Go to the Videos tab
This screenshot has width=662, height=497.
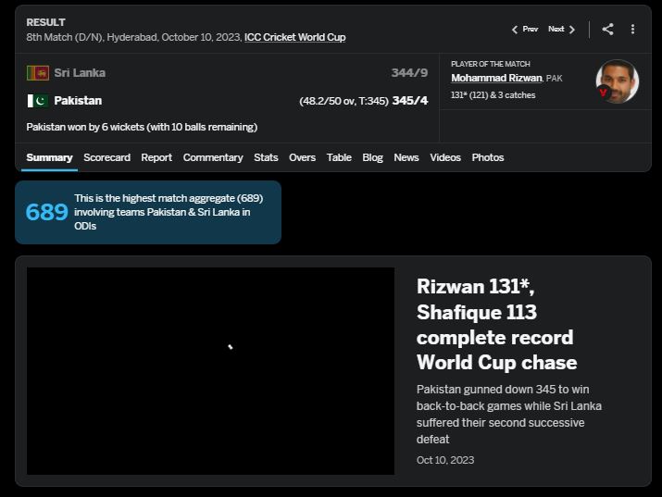(445, 157)
